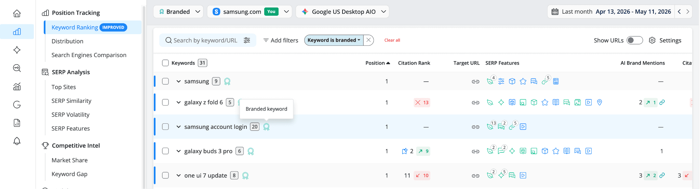Viewport: 700px width, 189px height.
Task: Click the Clear all link
Action: pos(392,40)
